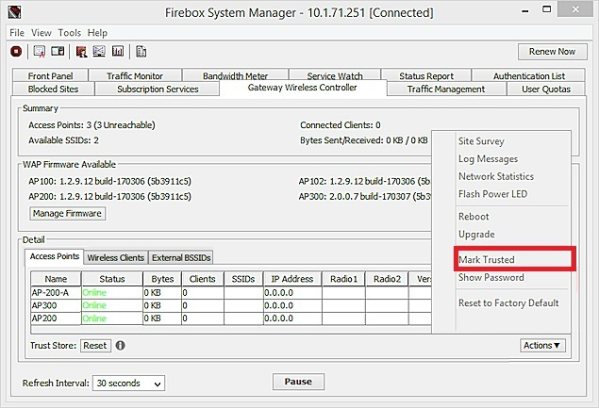Click the Manage Firmware button

coord(67,213)
